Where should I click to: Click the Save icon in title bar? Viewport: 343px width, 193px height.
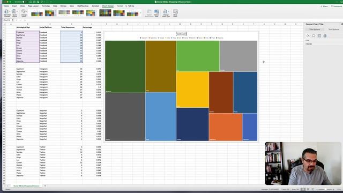pos(34,2)
